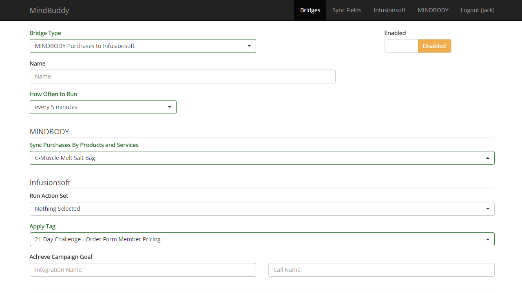Switch to the Bridges tab

310,10
